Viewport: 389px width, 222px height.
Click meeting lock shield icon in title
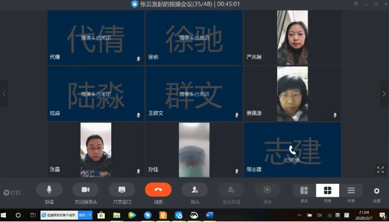tap(135, 4)
